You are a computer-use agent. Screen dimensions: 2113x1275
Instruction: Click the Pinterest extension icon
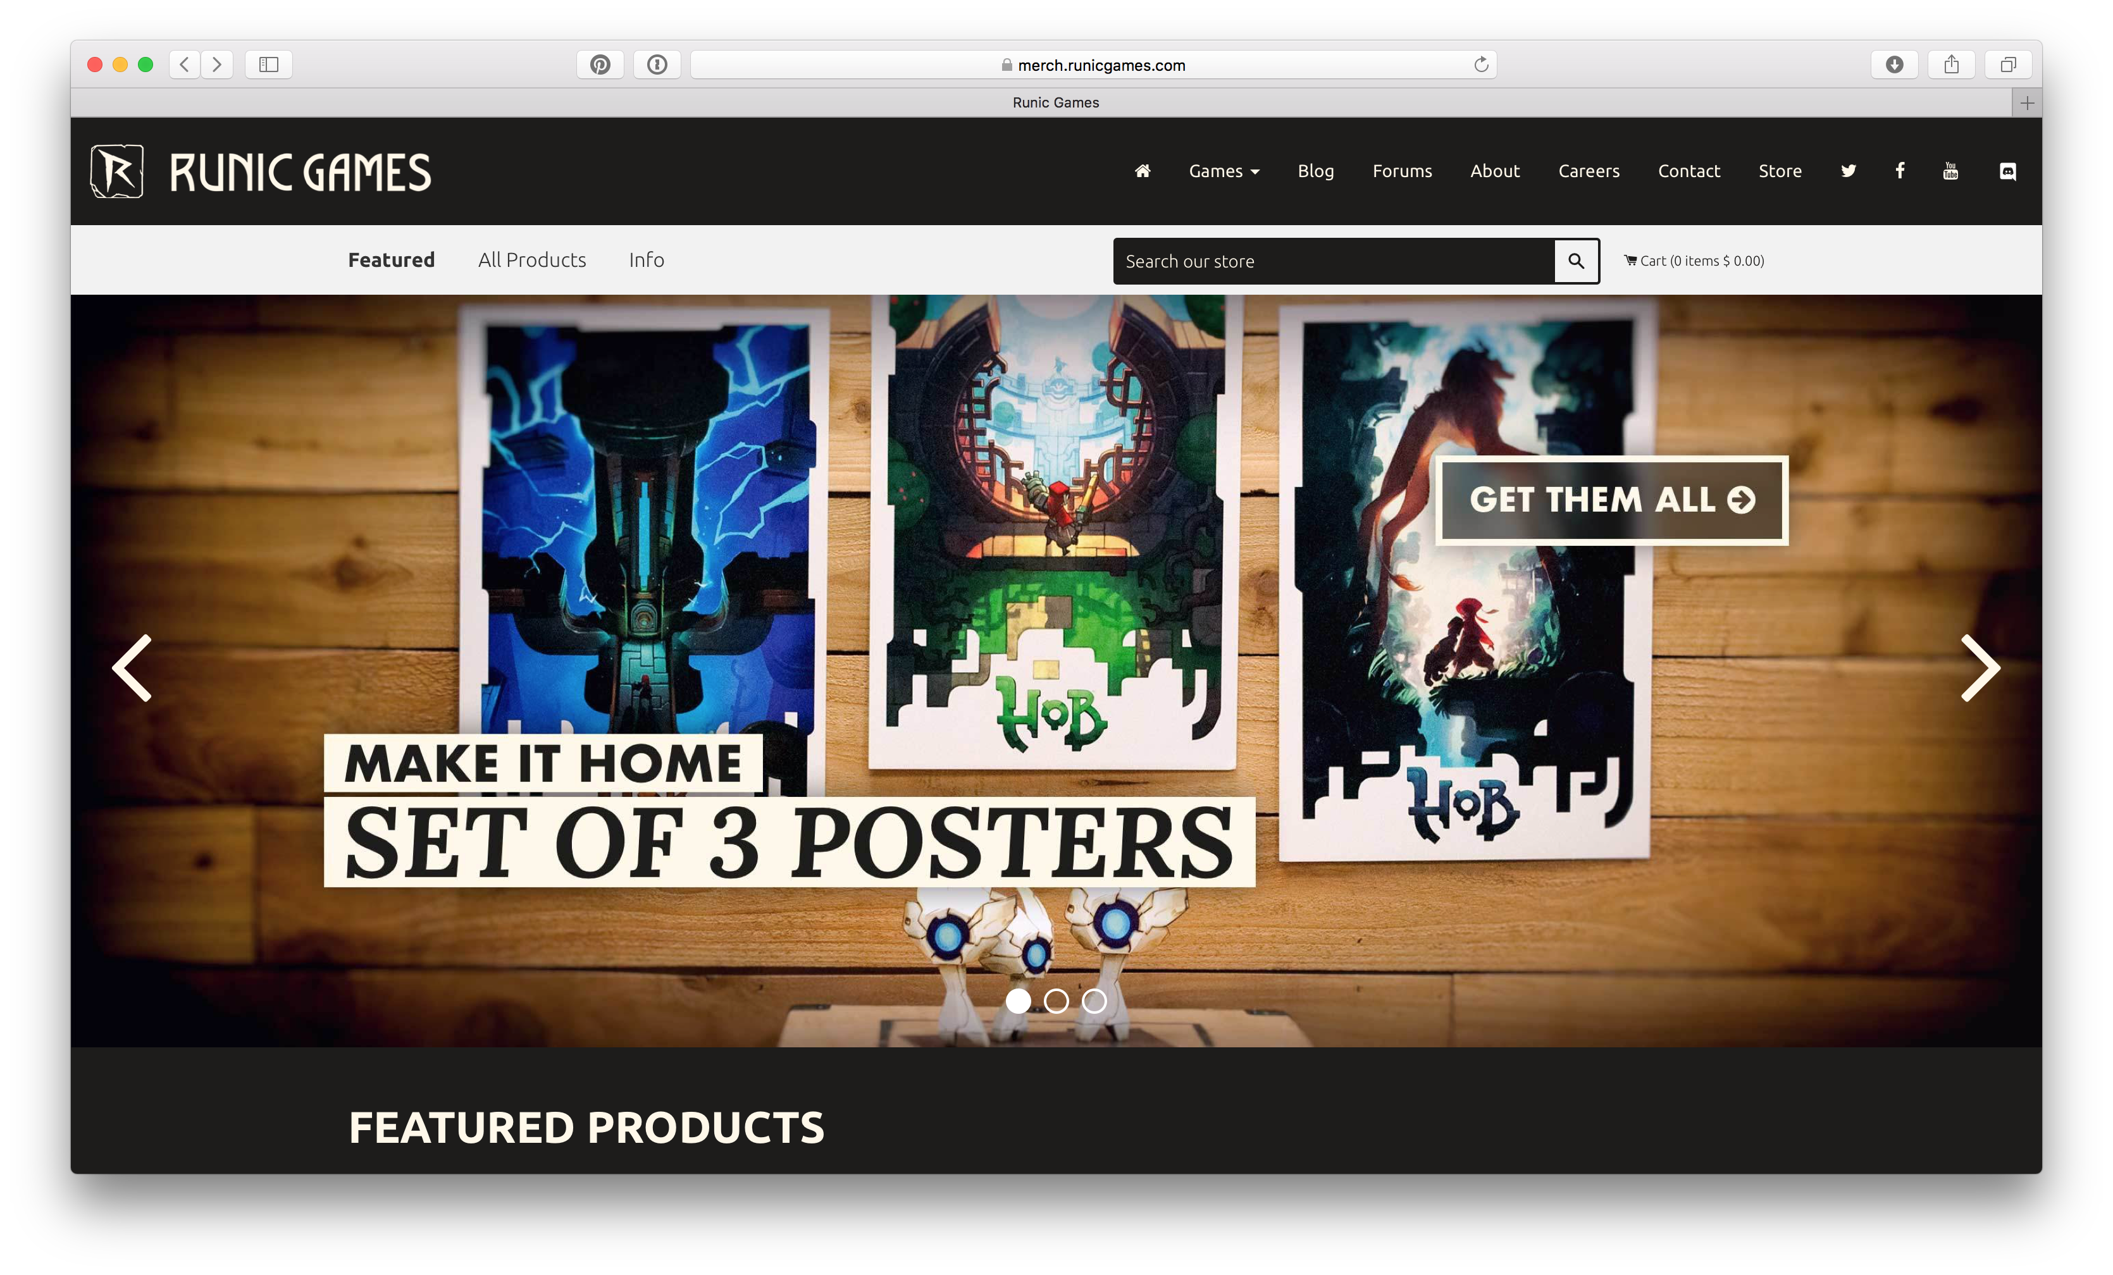coord(600,65)
